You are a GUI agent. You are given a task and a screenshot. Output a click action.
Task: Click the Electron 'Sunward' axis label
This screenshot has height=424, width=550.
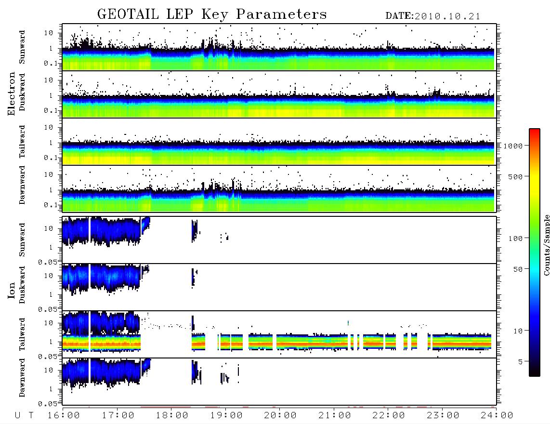(22, 47)
